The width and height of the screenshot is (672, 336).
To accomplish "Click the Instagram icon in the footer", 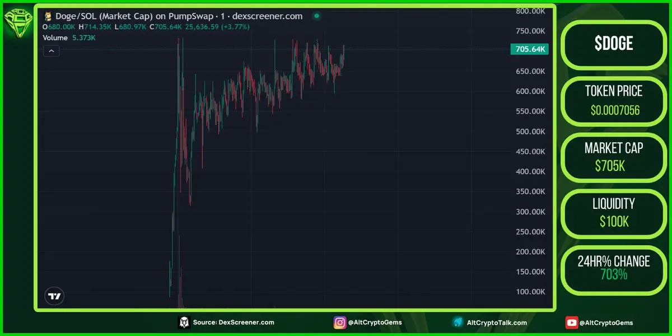I will coord(339,323).
